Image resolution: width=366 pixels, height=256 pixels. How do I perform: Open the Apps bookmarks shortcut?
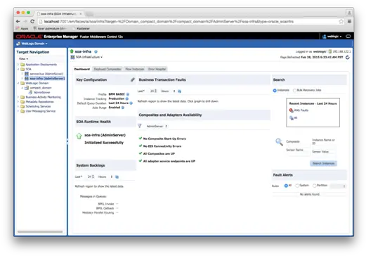(x=22, y=28)
